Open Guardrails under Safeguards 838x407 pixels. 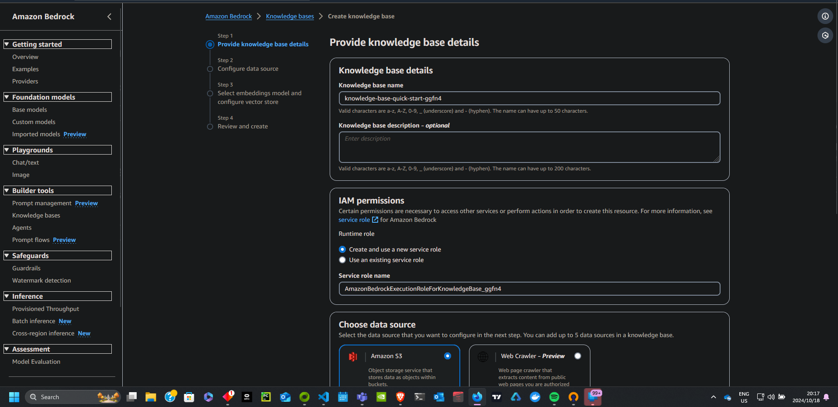point(26,268)
